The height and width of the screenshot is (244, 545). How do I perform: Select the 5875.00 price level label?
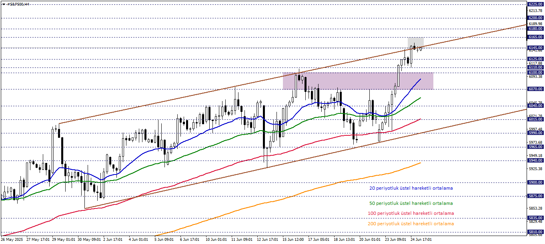coord(535,196)
